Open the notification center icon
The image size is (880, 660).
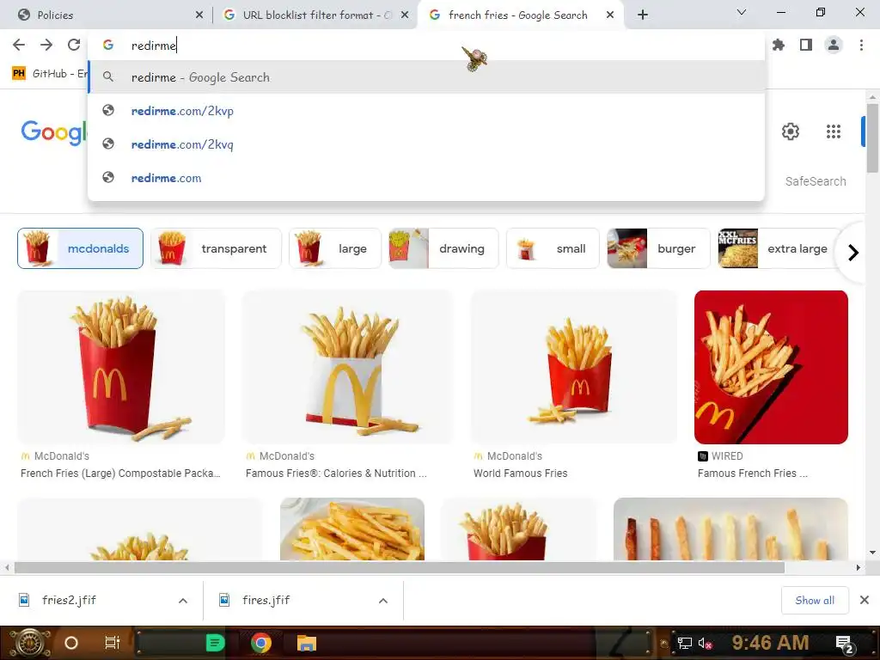coord(845,644)
